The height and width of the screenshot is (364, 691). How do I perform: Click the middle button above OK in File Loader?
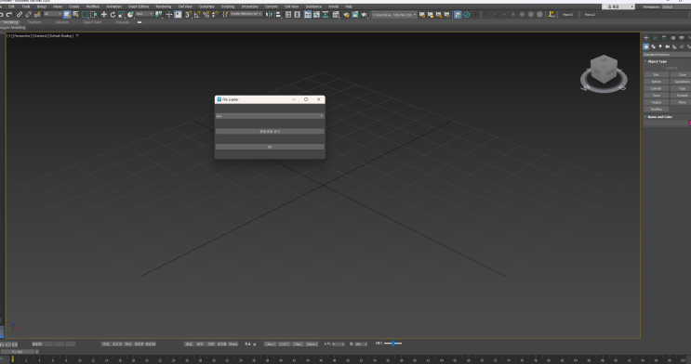point(270,131)
